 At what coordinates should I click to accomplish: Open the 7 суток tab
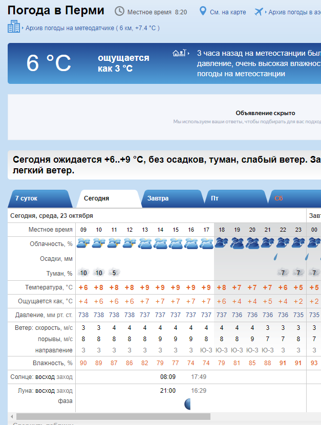(40, 198)
